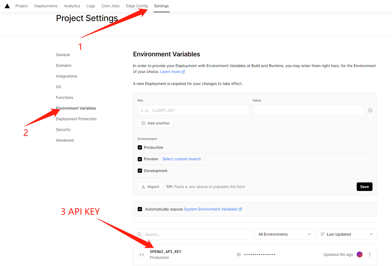Disable the Development environment checkbox
The width and height of the screenshot is (392, 266).
pos(140,170)
